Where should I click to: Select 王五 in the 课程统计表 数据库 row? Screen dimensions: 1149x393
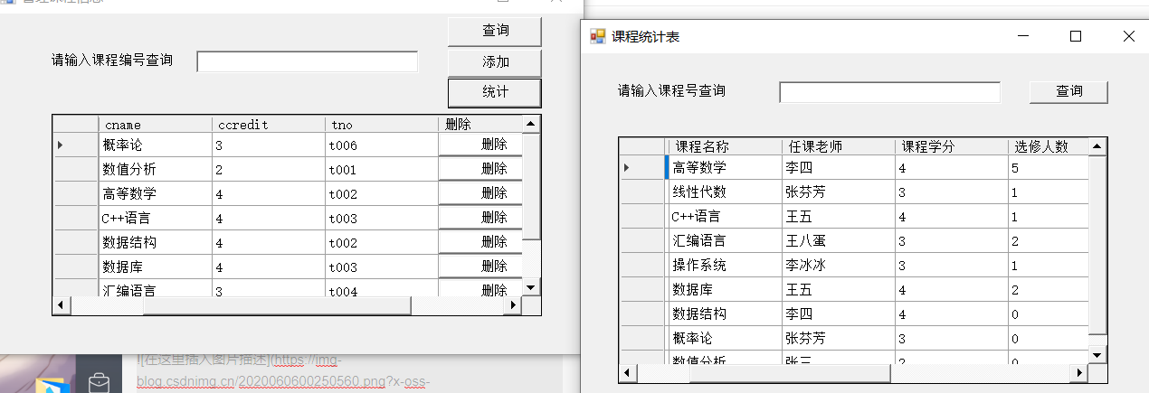[839, 289]
